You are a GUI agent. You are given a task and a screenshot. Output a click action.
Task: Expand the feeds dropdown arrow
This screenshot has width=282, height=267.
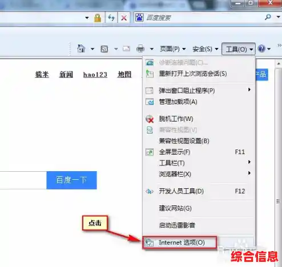(116, 49)
